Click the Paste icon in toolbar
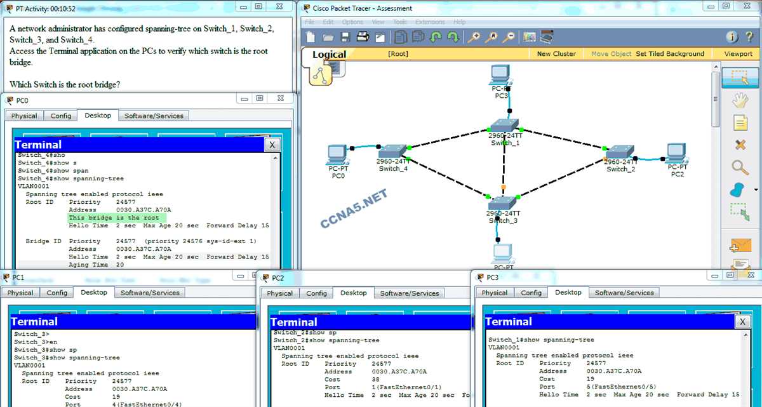The width and height of the screenshot is (762, 407). [x=418, y=37]
